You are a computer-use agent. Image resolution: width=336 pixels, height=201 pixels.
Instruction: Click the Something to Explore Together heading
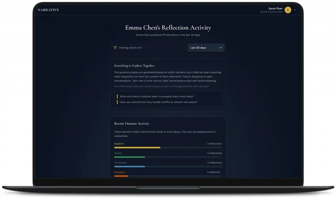coord(134,66)
